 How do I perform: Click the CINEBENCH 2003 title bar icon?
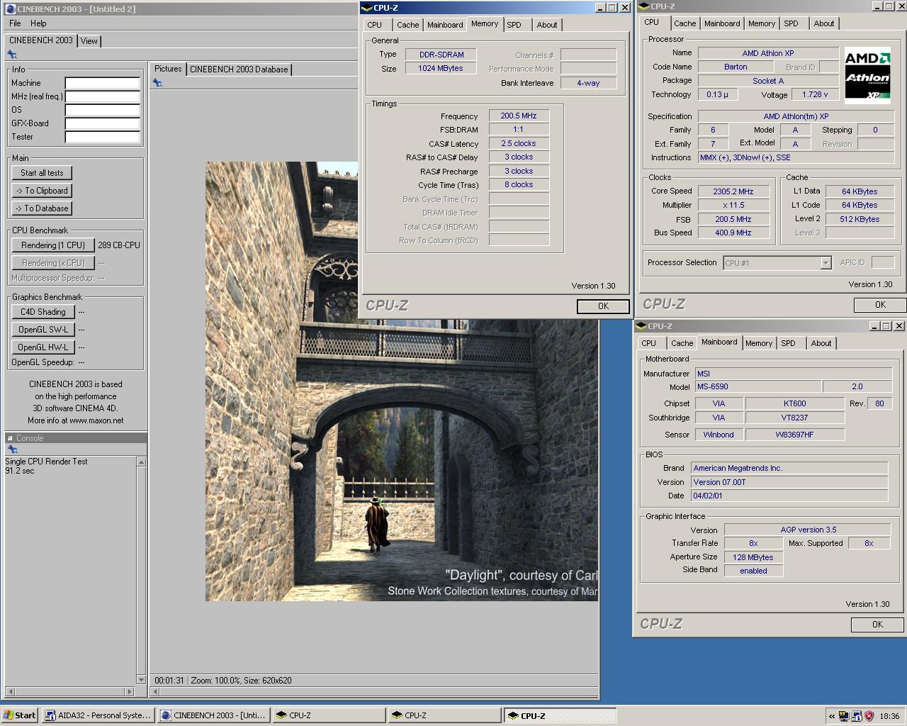tap(10, 9)
